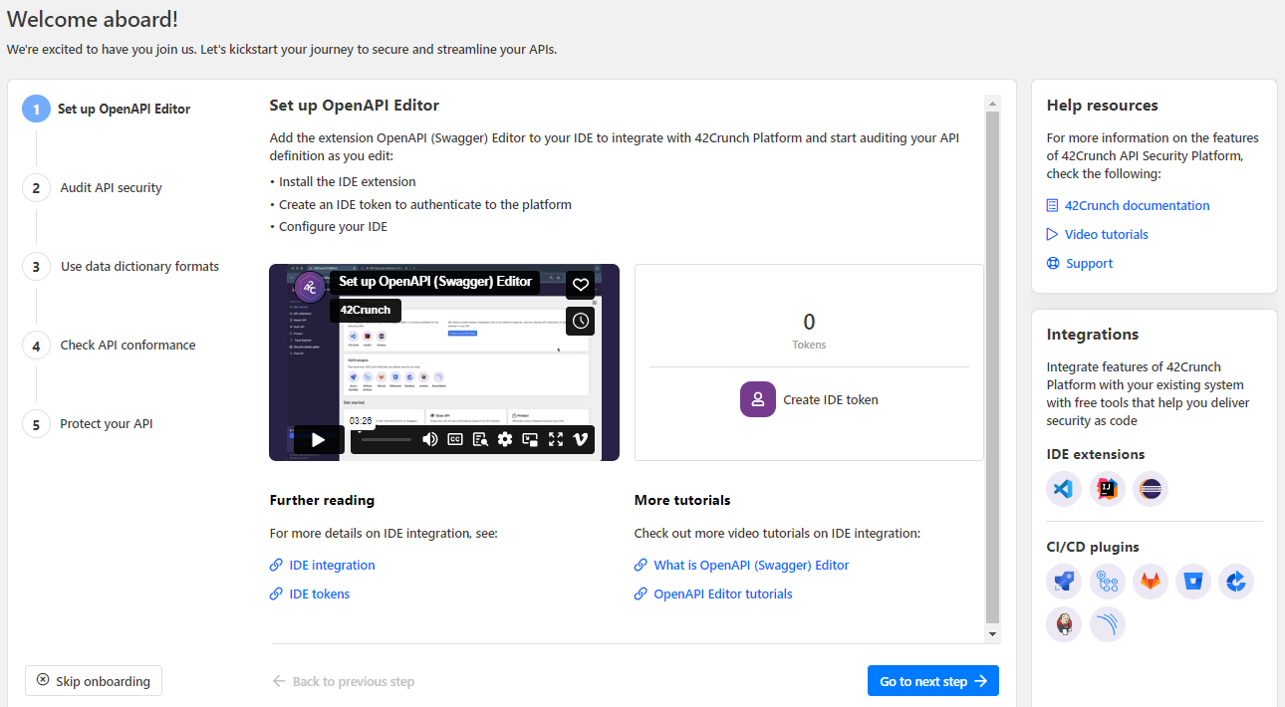
Task: Click the Skip onboarding button
Action: (94, 681)
